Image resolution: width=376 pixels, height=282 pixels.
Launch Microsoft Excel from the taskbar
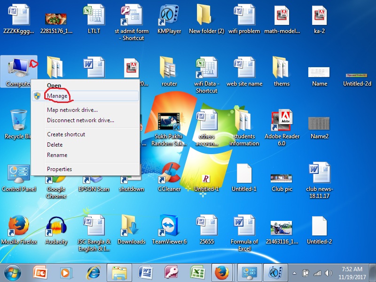(198, 272)
